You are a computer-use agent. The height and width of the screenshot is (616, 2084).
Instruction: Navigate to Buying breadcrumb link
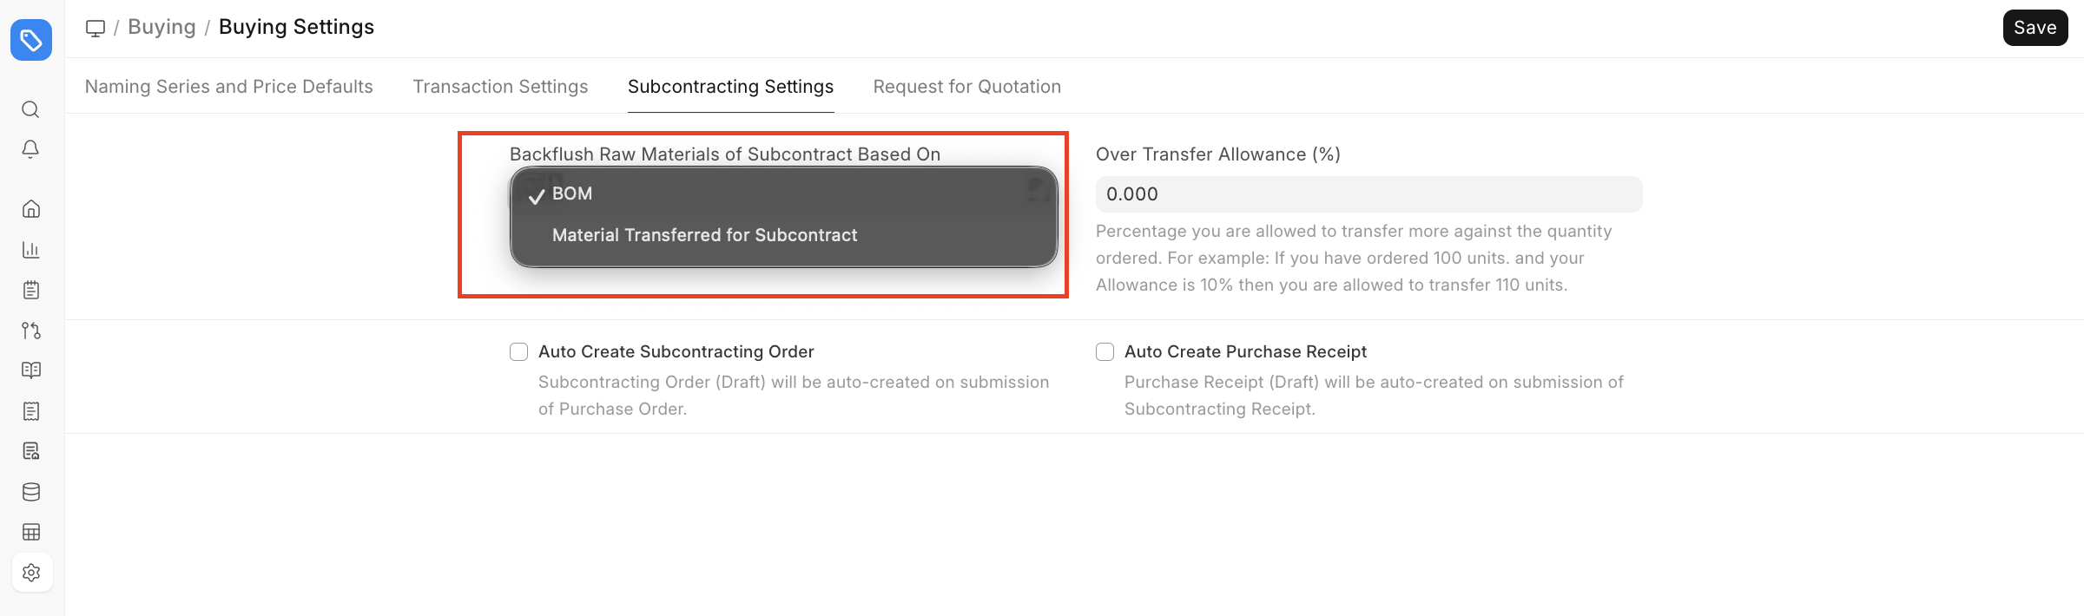pos(162,27)
